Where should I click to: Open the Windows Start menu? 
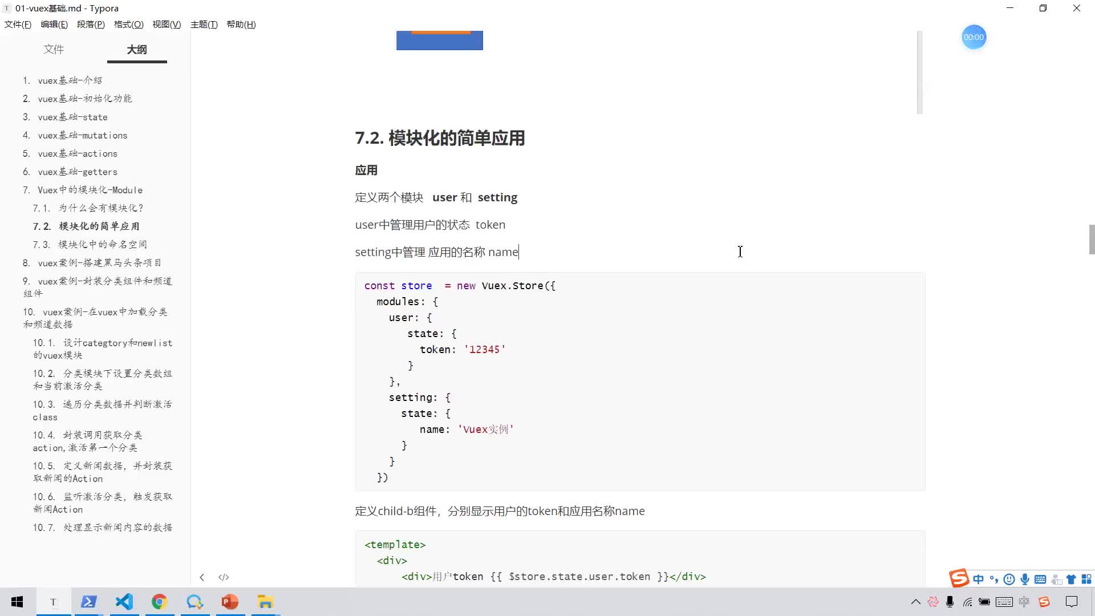click(x=17, y=602)
